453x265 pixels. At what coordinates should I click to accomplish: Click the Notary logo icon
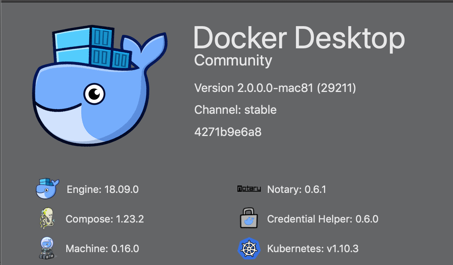(249, 189)
